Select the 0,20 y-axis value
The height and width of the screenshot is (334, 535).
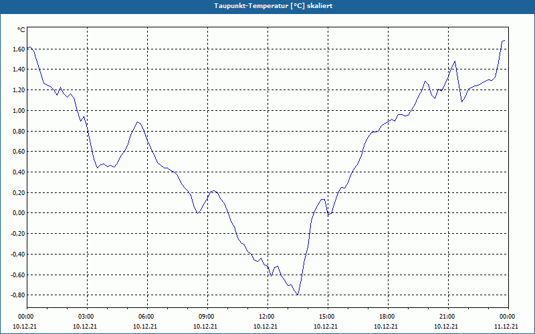point(19,192)
